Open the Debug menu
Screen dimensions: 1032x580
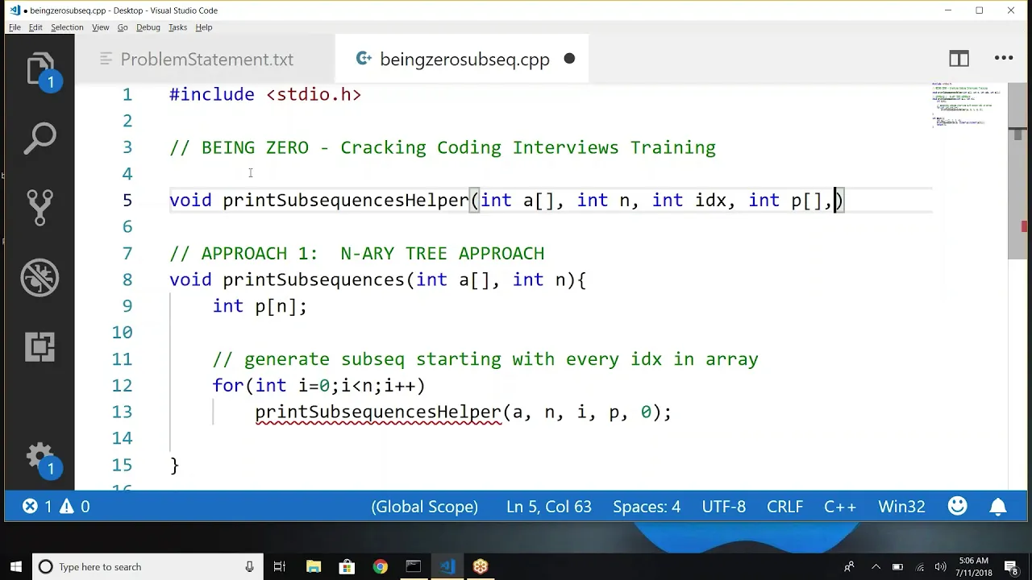[148, 27]
